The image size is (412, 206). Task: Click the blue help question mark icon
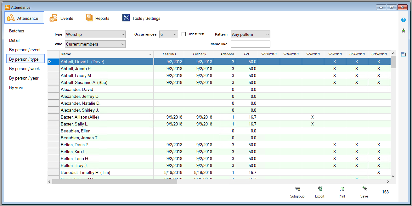coord(403,20)
